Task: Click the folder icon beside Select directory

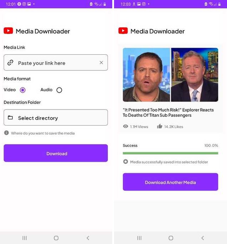Action: [10, 117]
